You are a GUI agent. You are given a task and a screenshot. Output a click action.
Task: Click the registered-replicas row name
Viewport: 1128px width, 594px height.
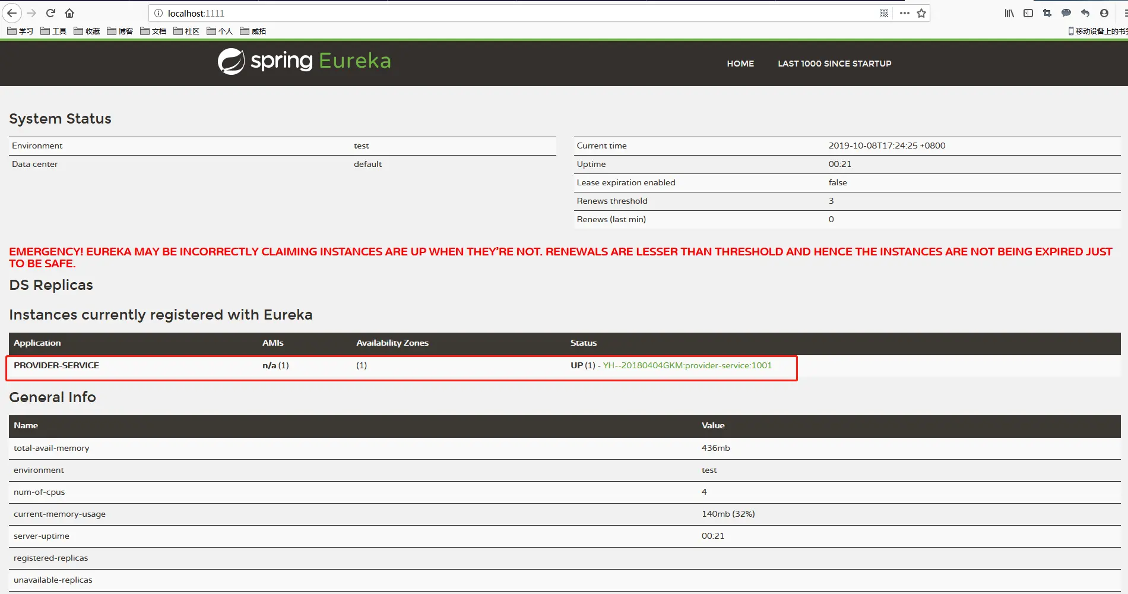click(x=51, y=558)
